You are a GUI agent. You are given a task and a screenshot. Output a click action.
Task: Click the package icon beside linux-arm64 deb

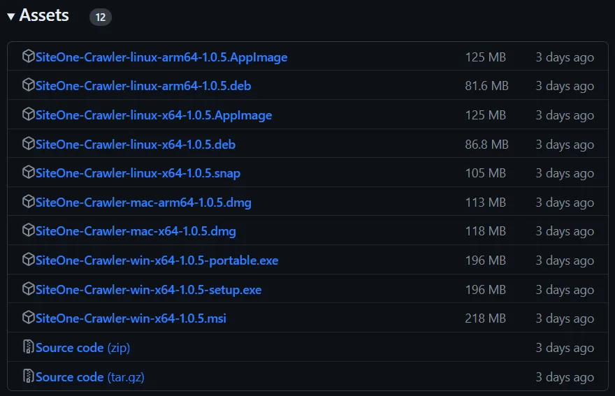click(28, 85)
